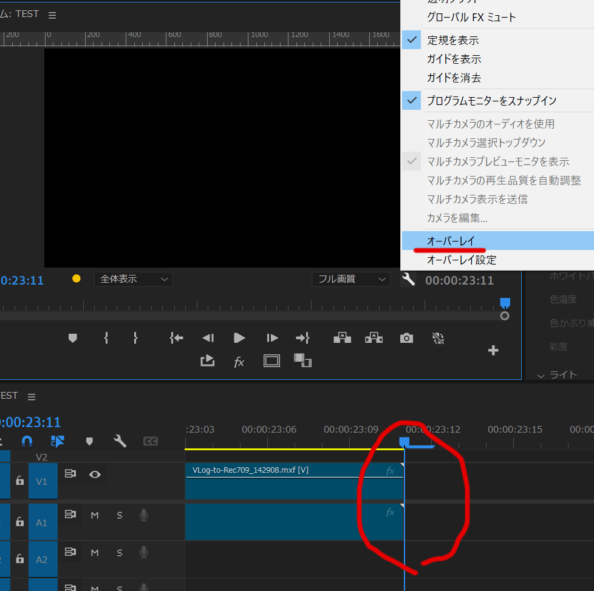Viewport: 594px width, 591px height.
Task: Open Program Monitor settings wrench
Action: (x=408, y=279)
